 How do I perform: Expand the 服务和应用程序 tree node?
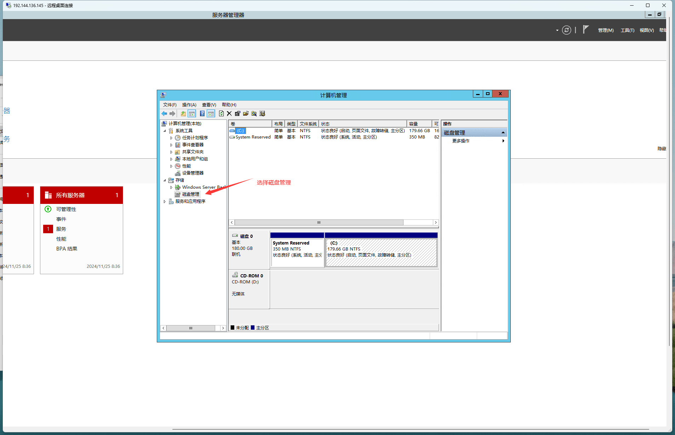(165, 201)
